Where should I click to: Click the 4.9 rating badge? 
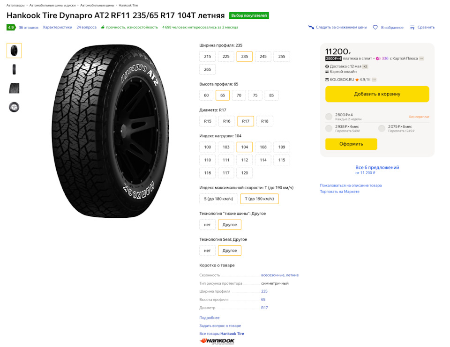11,28
